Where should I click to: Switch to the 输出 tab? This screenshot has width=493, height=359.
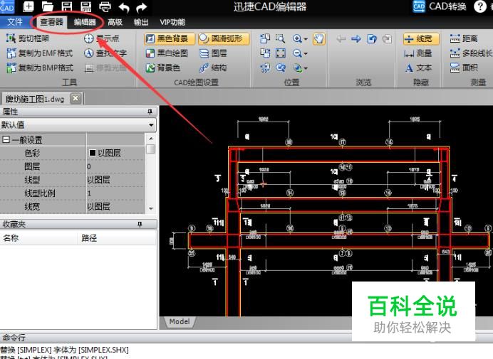(140, 22)
